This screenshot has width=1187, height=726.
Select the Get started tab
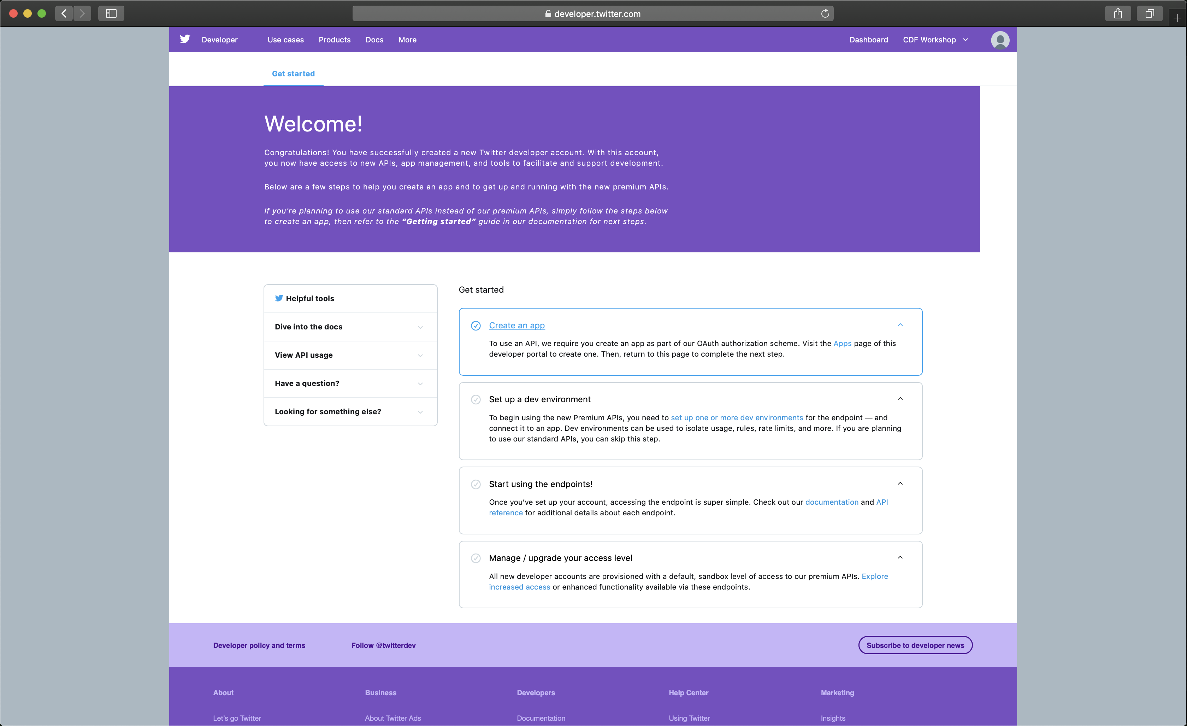click(293, 74)
